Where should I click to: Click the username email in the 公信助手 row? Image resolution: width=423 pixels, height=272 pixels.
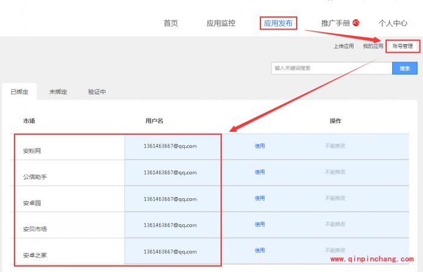(x=170, y=172)
